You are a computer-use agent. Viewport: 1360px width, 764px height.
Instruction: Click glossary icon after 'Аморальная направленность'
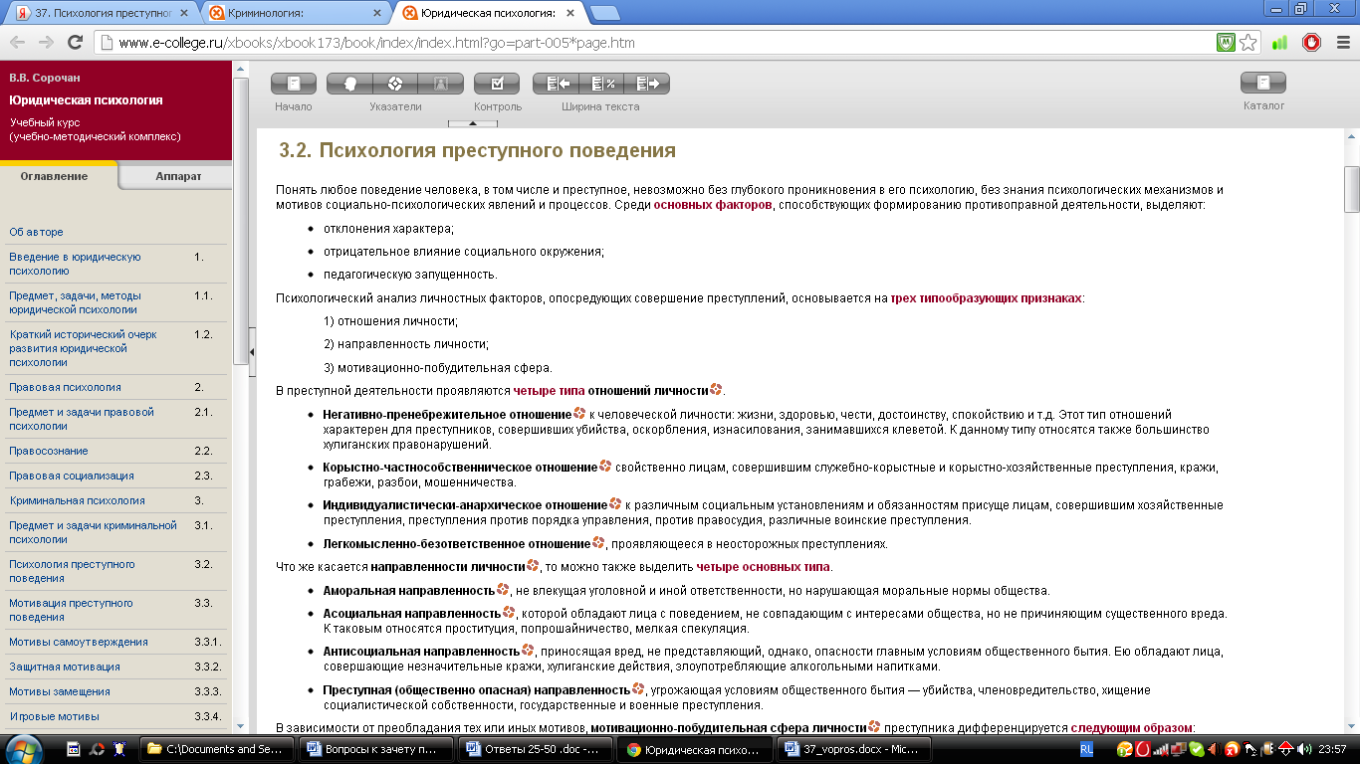[503, 589]
